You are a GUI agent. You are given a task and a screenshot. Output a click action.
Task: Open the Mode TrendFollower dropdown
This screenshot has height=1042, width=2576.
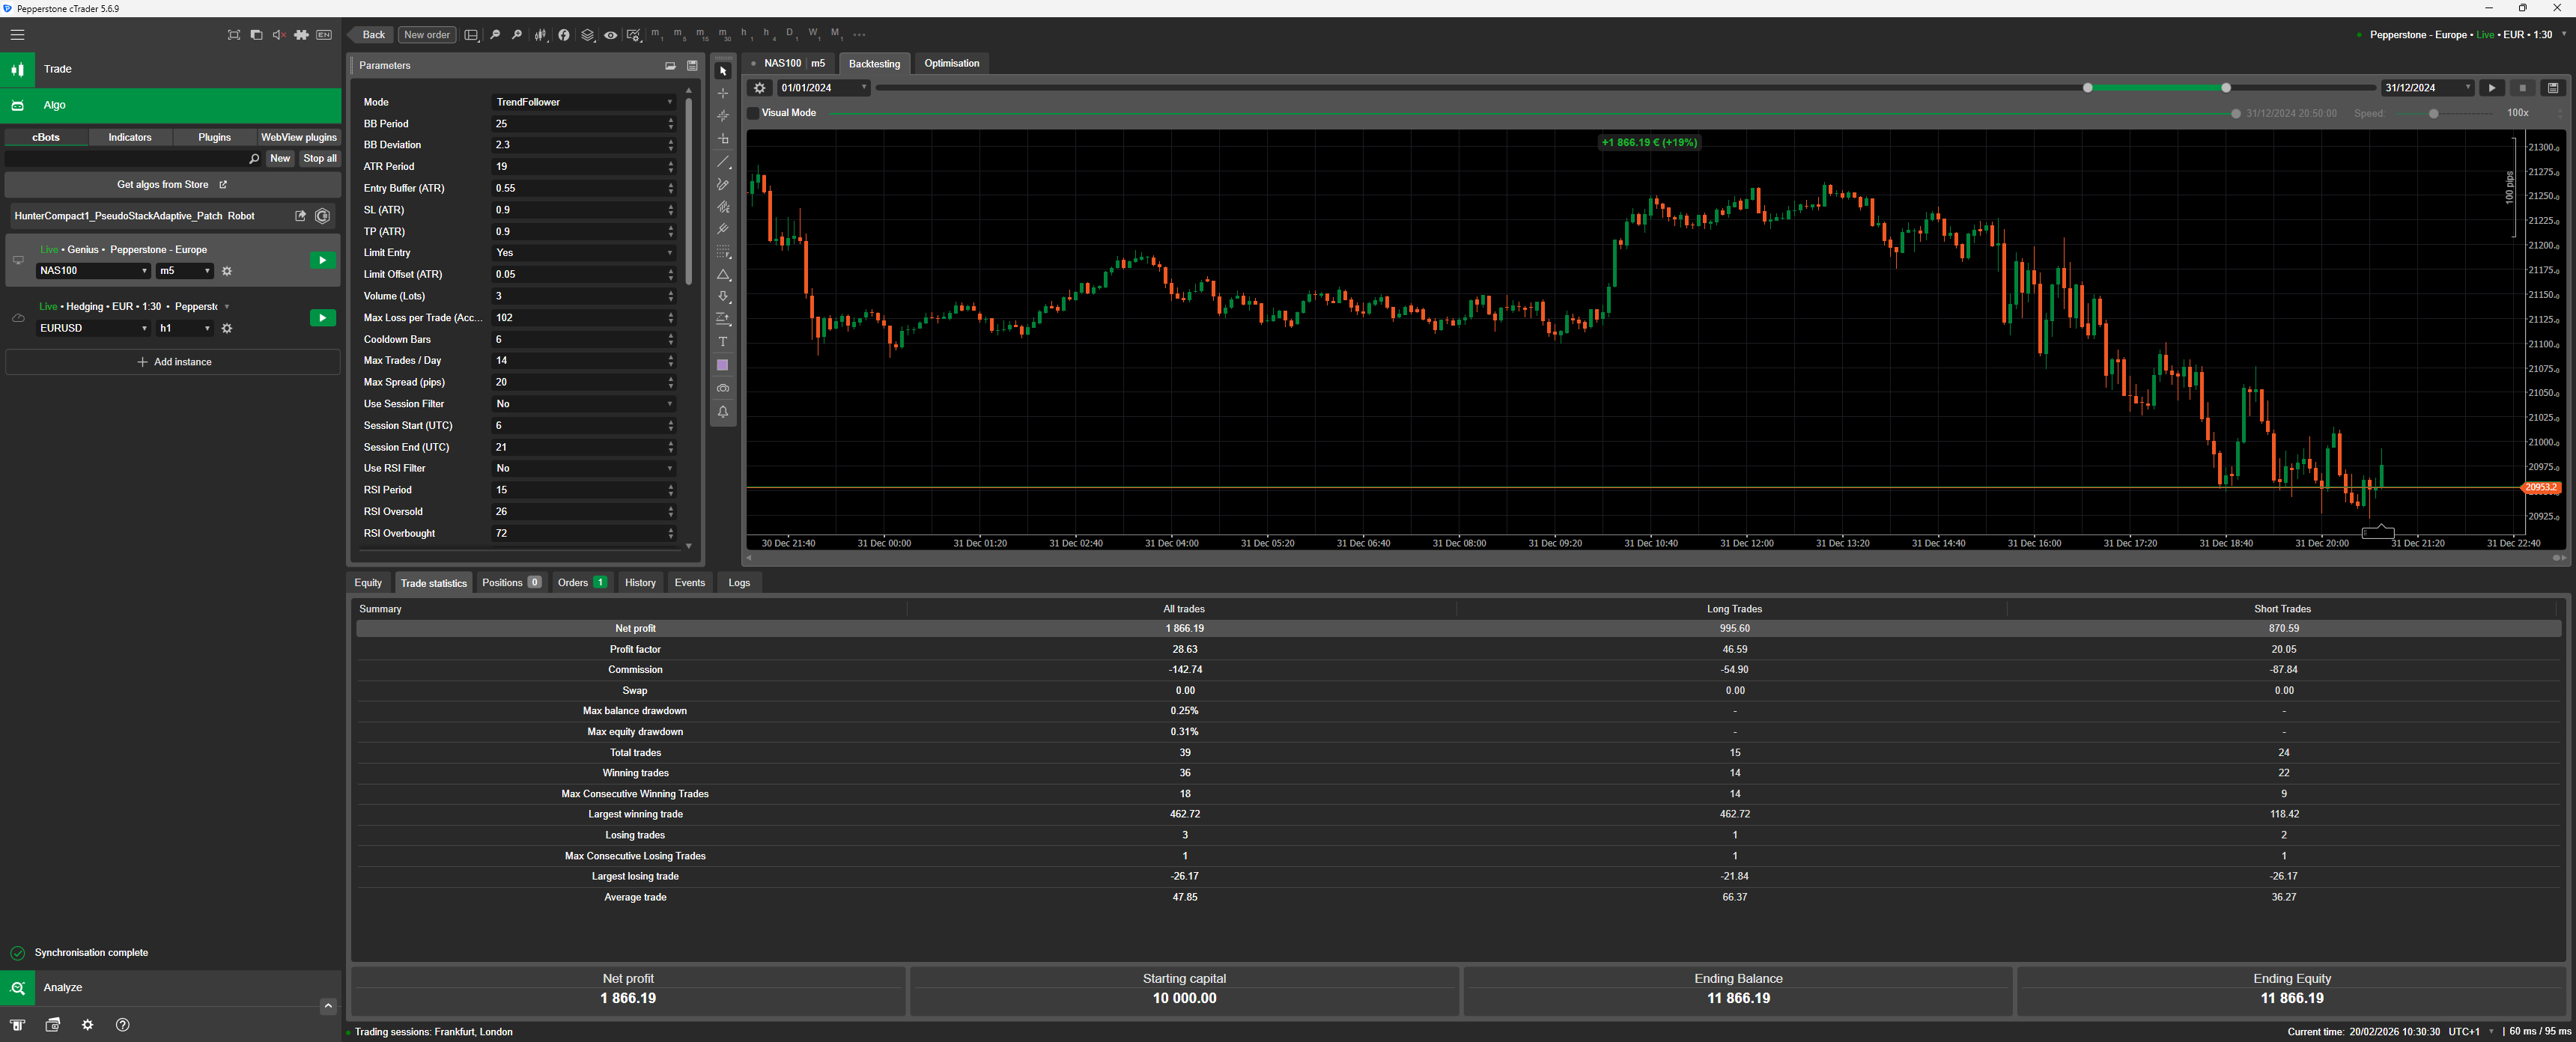(583, 102)
